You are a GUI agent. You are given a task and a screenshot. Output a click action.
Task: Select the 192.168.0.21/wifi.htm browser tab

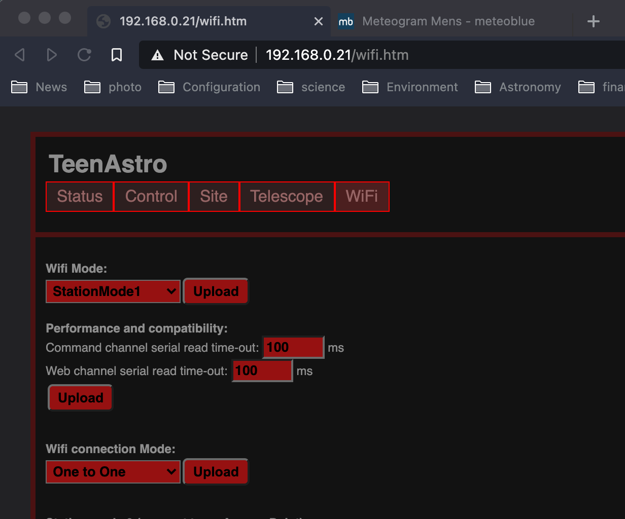click(x=209, y=21)
